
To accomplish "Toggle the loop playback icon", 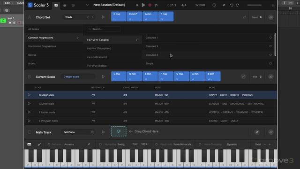I will pyautogui.click(x=156, y=5).
